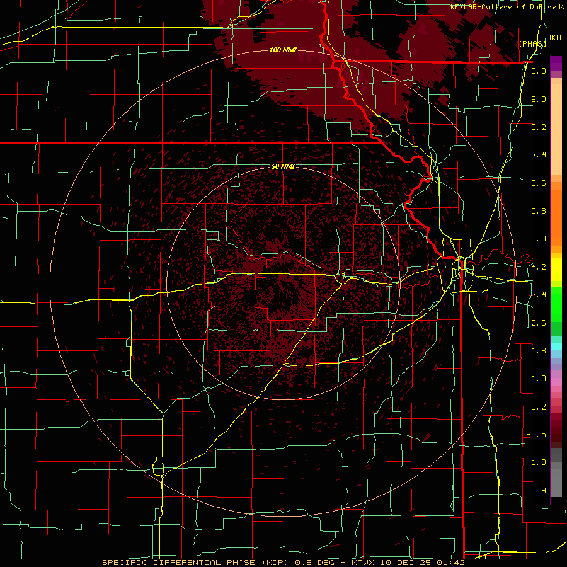Click the 9.0 scale value

pyautogui.click(x=539, y=99)
